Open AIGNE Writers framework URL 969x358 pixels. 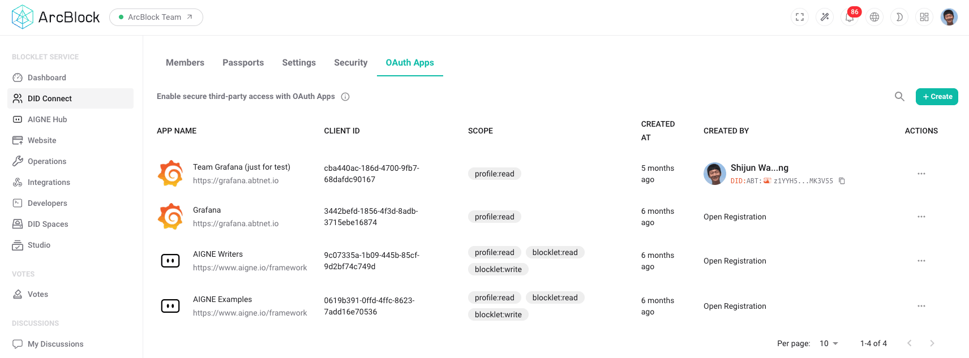click(250, 268)
